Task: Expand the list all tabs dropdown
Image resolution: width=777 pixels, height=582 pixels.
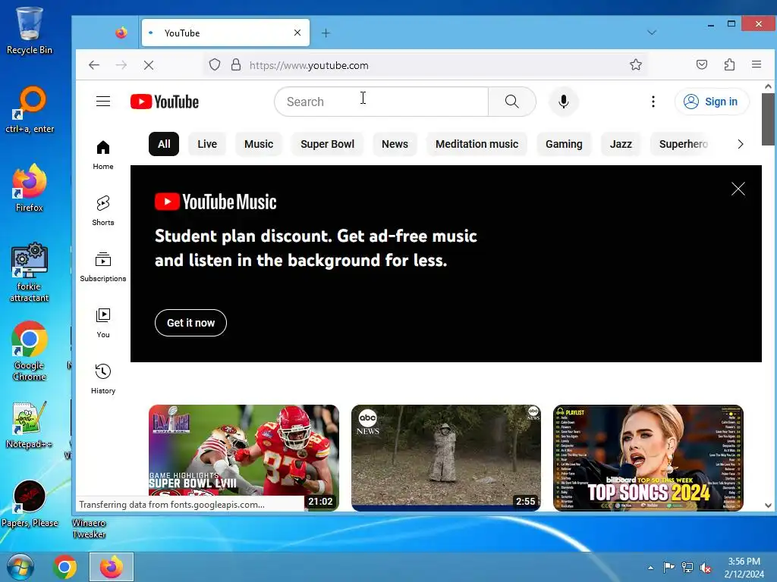Action: coord(652,33)
